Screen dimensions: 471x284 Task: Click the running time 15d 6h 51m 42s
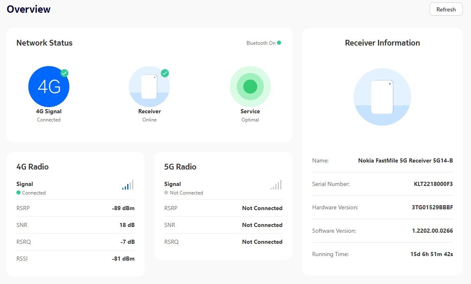432,254
